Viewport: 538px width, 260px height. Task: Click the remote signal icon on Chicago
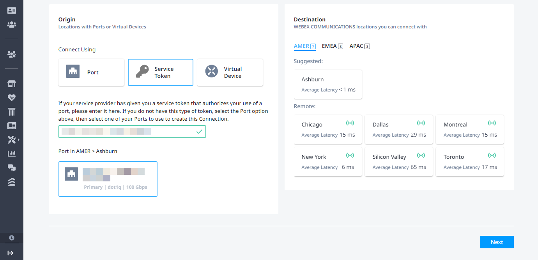(350, 123)
